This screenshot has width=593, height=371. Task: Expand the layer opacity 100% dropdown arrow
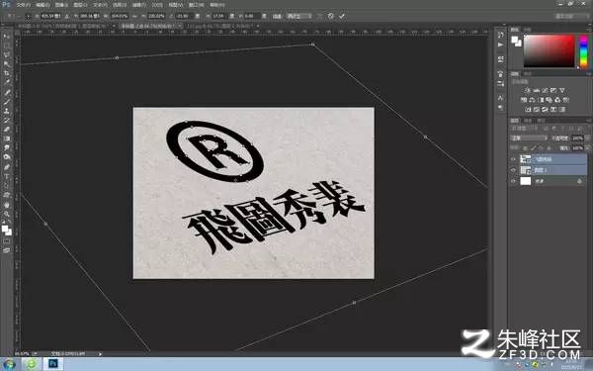588,139
